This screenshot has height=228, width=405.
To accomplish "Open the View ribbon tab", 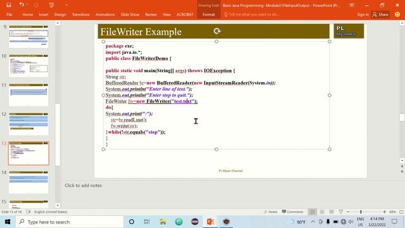I will point(166,15).
